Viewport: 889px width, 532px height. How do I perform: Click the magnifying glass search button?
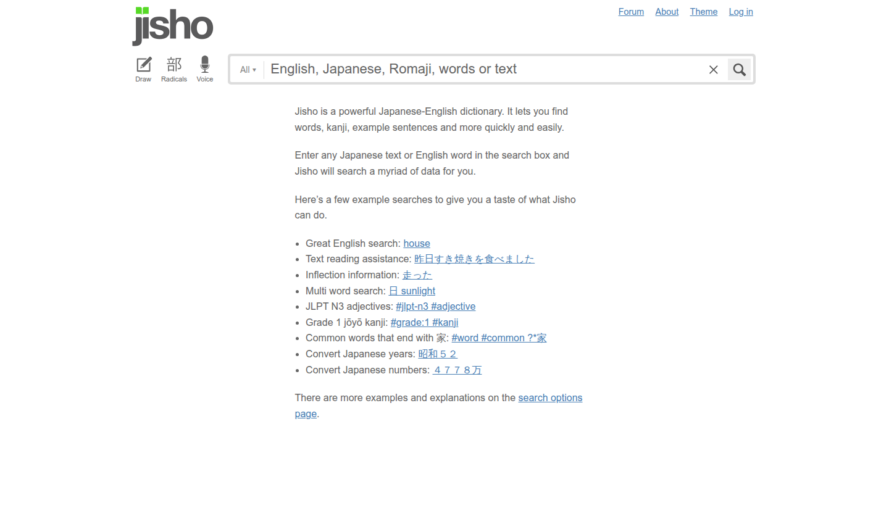[x=739, y=70]
